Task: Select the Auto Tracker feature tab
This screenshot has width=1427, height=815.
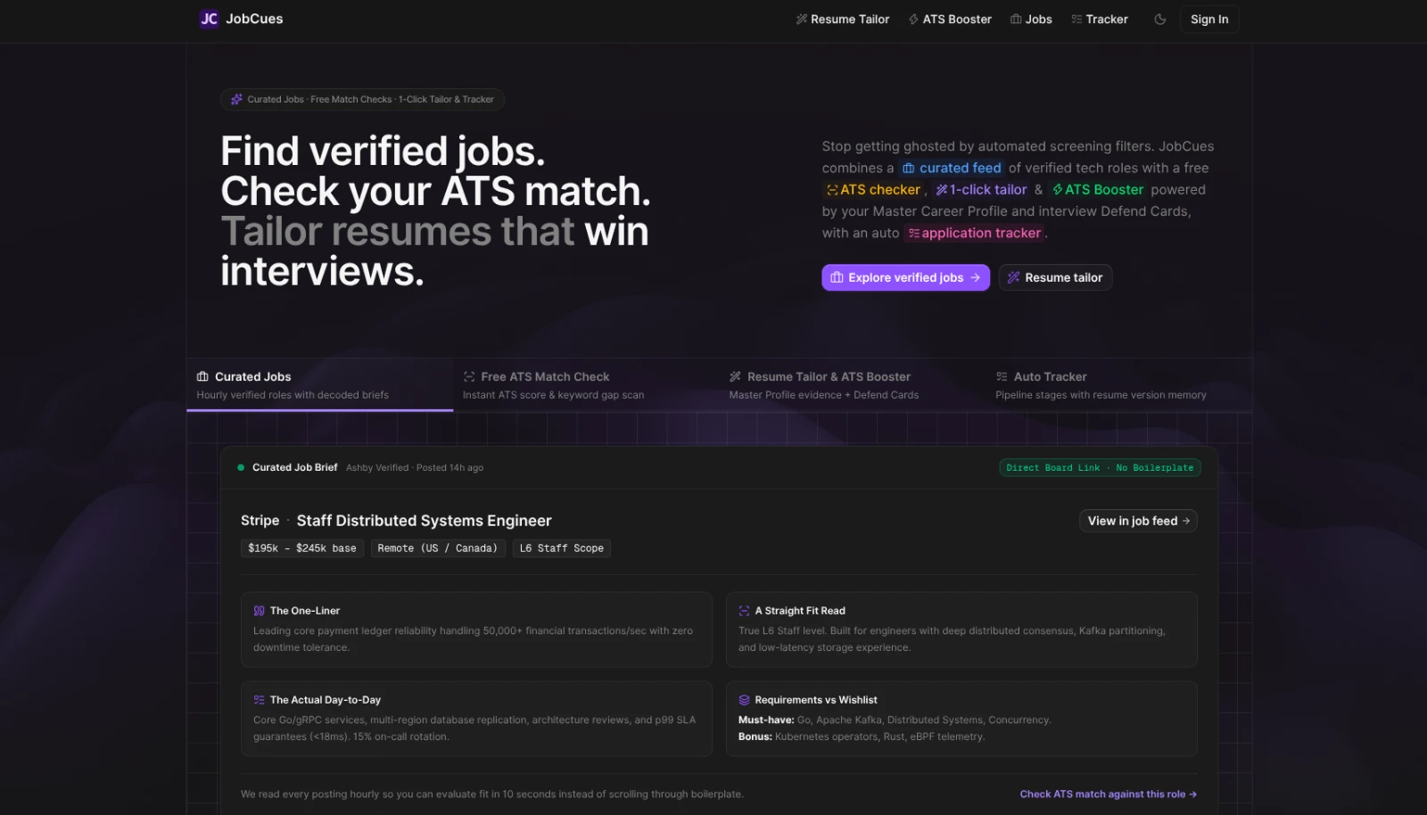Action: [x=1118, y=385]
